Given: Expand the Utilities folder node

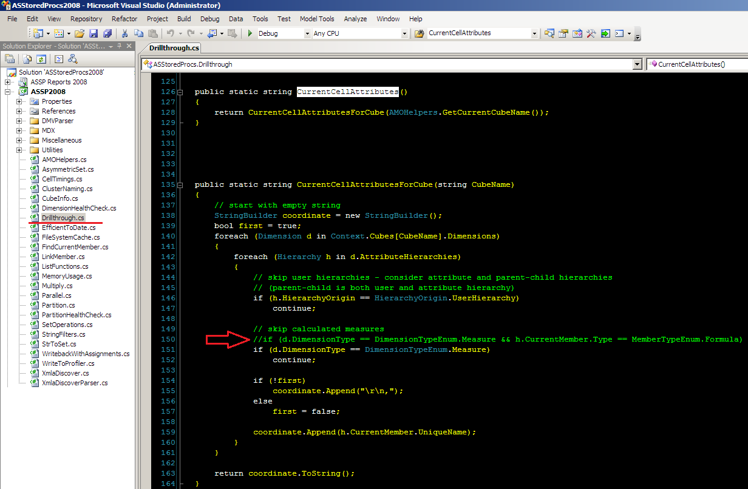Looking at the screenshot, I should point(19,150).
